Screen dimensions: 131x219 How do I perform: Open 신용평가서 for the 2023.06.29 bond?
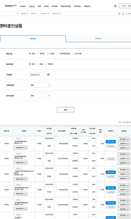coord(124,158)
